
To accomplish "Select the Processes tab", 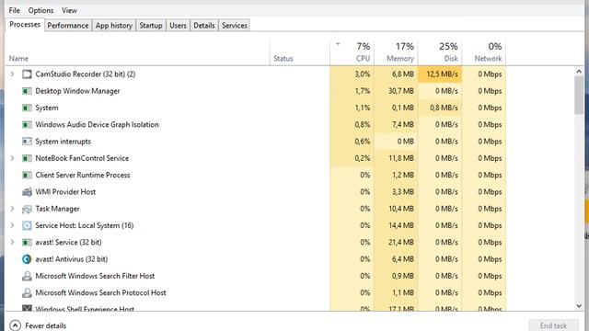I will pyautogui.click(x=25, y=25).
